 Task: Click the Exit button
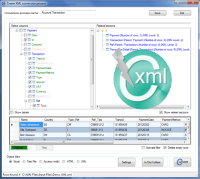(x=182, y=13)
